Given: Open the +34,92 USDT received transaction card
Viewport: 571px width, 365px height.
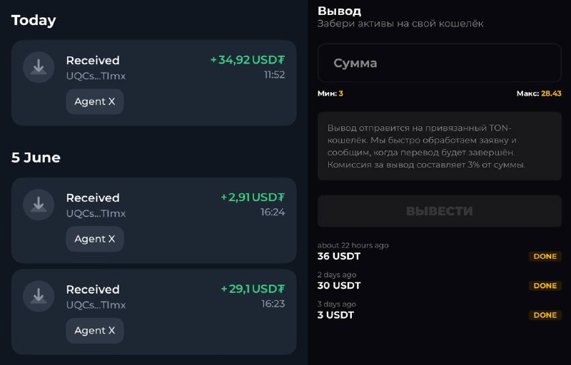Looking at the screenshot, I should click(153, 83).
